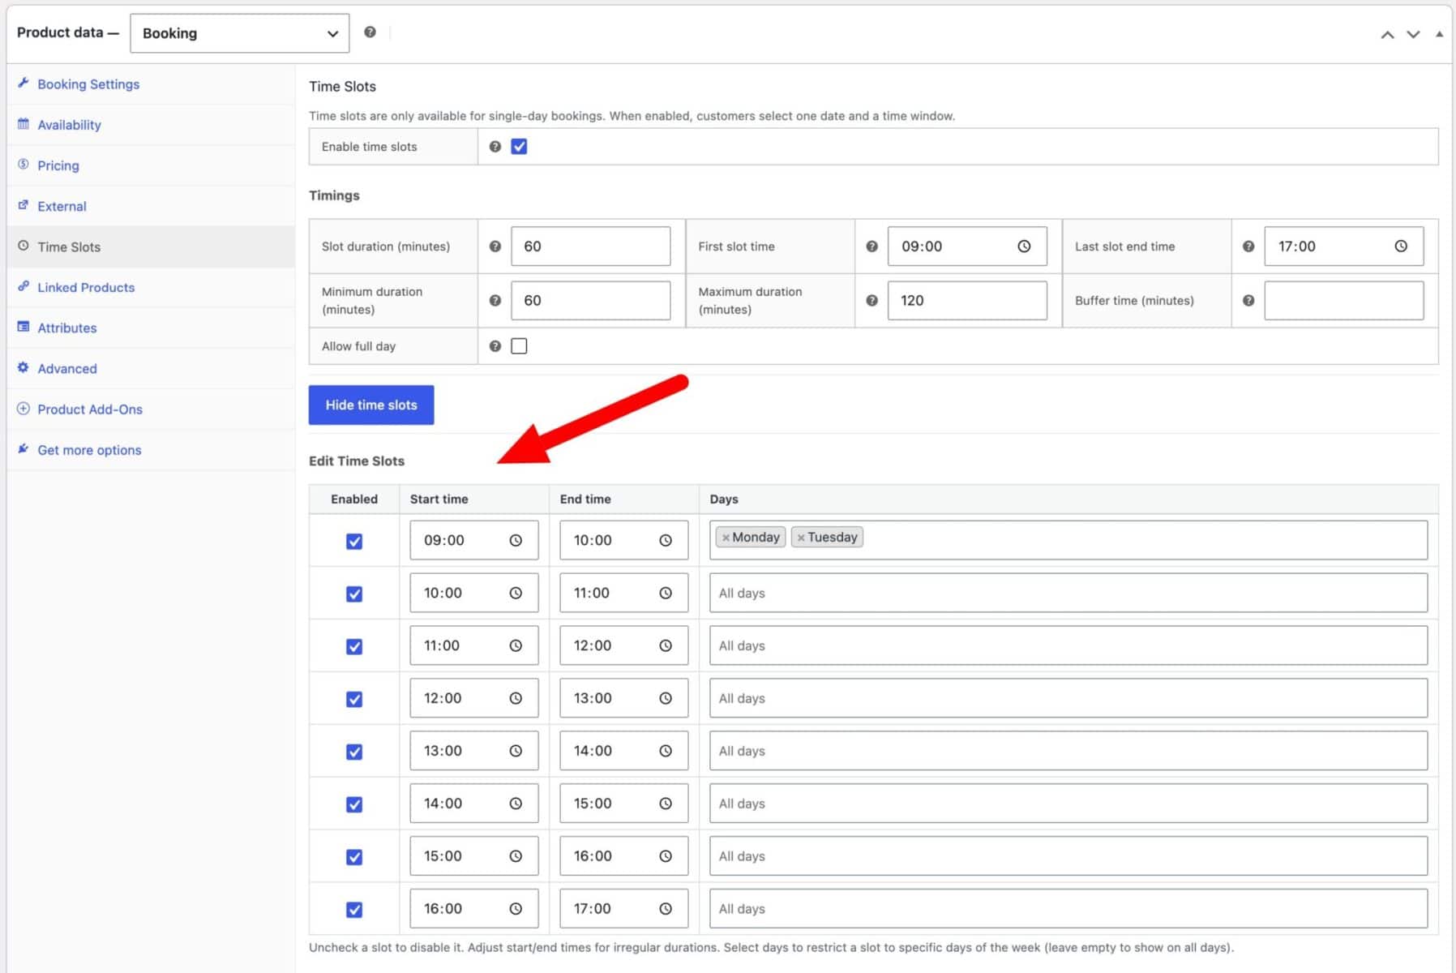Click clock icon in 10:00 end time of first row
1456x973 pixels.
coord(666,541)
